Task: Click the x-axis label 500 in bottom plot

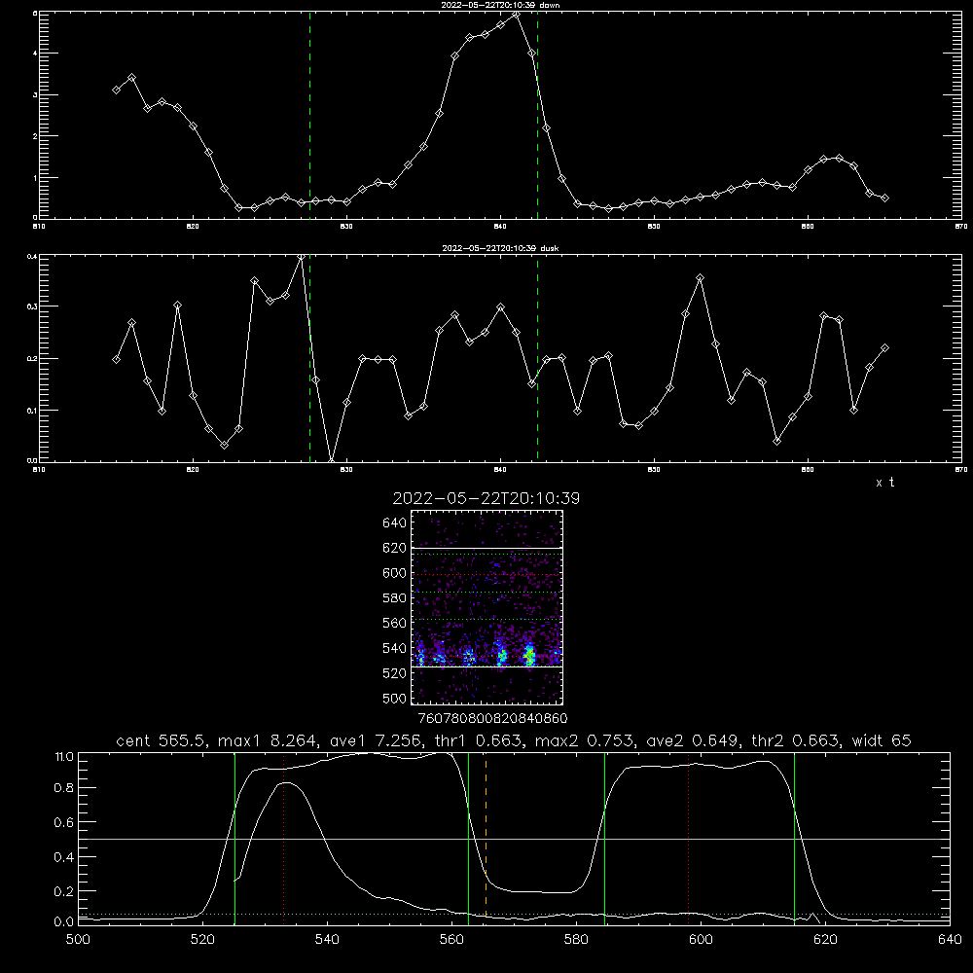Action: point(78,940)
